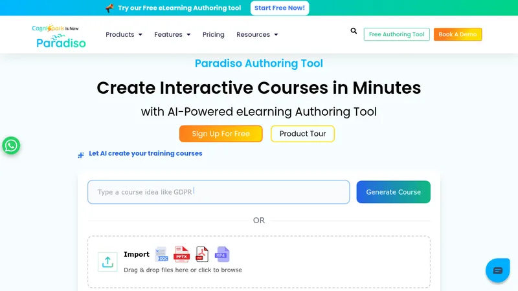Select the PDF file type icon
This screenshot has height=291, width=518.
202,254
